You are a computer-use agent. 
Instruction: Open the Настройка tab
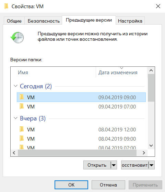(130, 21)
